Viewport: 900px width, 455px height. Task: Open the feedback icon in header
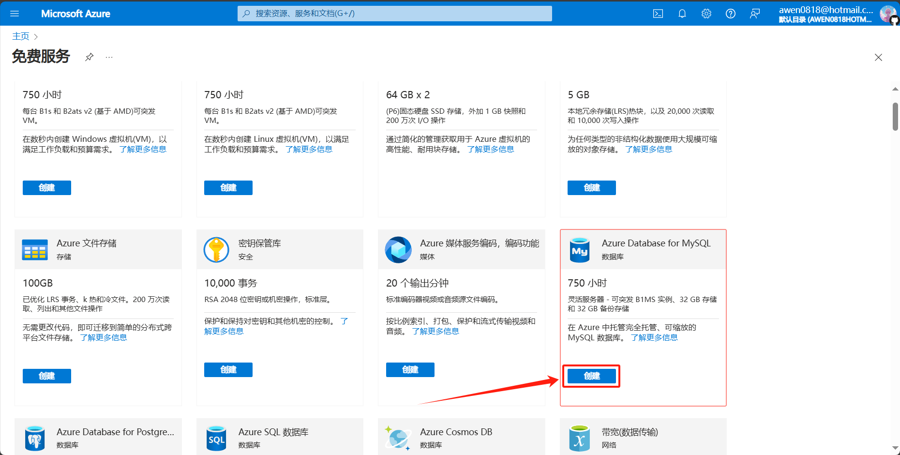tap(755, 14)
